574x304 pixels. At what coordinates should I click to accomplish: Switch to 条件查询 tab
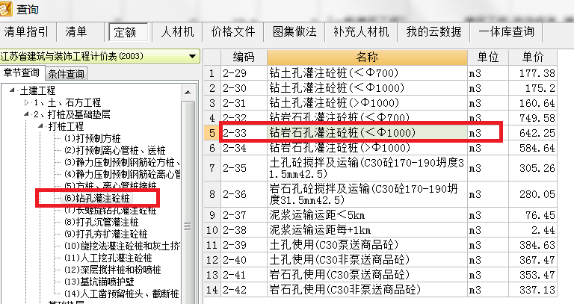(x=67, y=74)
